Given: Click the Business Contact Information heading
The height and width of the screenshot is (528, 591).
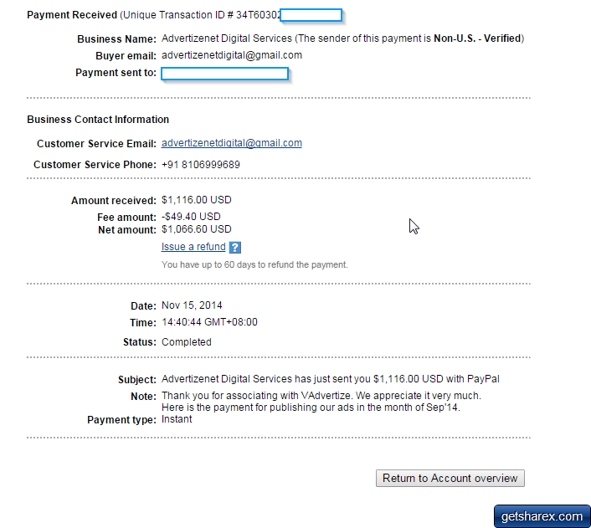Looking at the screenshot, I should pos(98,120).
